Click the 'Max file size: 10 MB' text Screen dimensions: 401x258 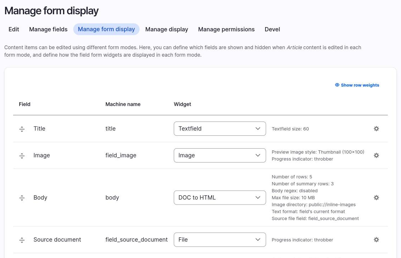click(x=293, y=198)
